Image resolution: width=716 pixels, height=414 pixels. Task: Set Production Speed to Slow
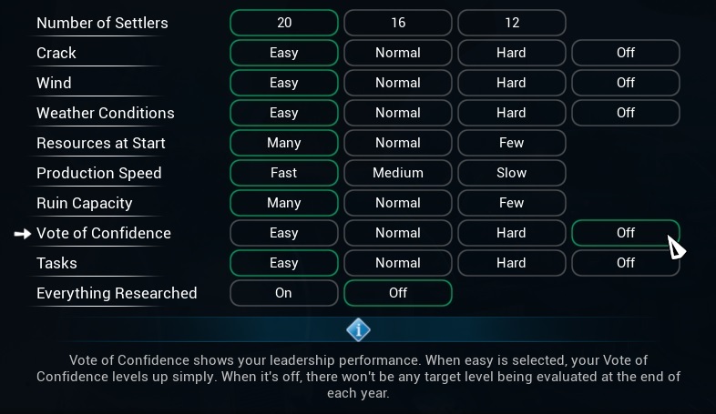click(x=512, y=173)
